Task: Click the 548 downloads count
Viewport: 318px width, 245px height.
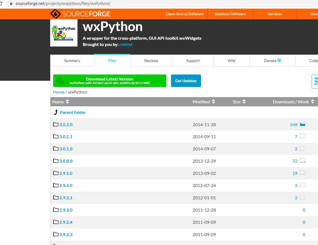Action: 294,125
